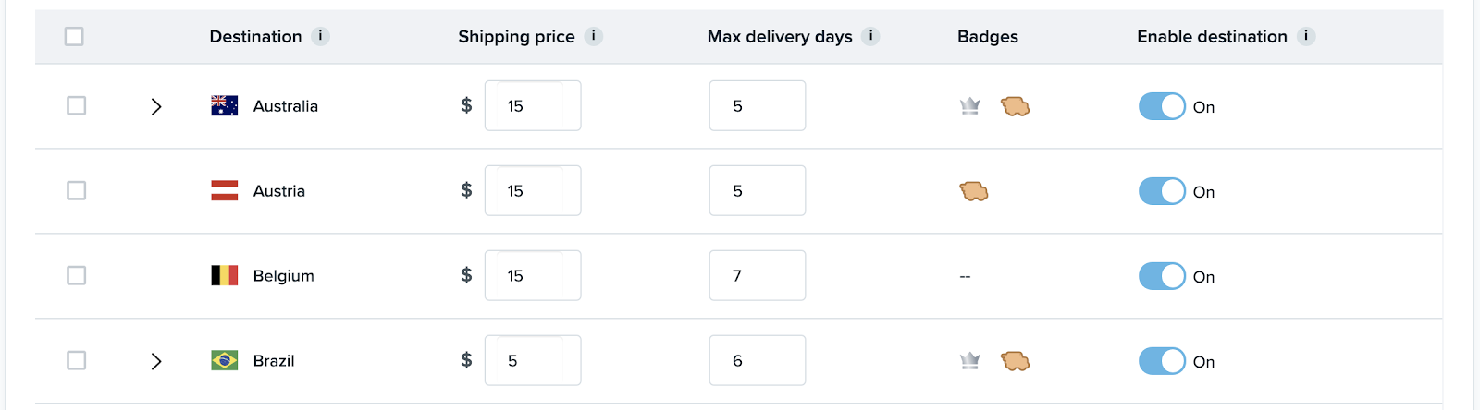This screenshot has width=1480, height=410.
Task: Toggle off the Austria destination switch
Action: [x=1162, y=191]
